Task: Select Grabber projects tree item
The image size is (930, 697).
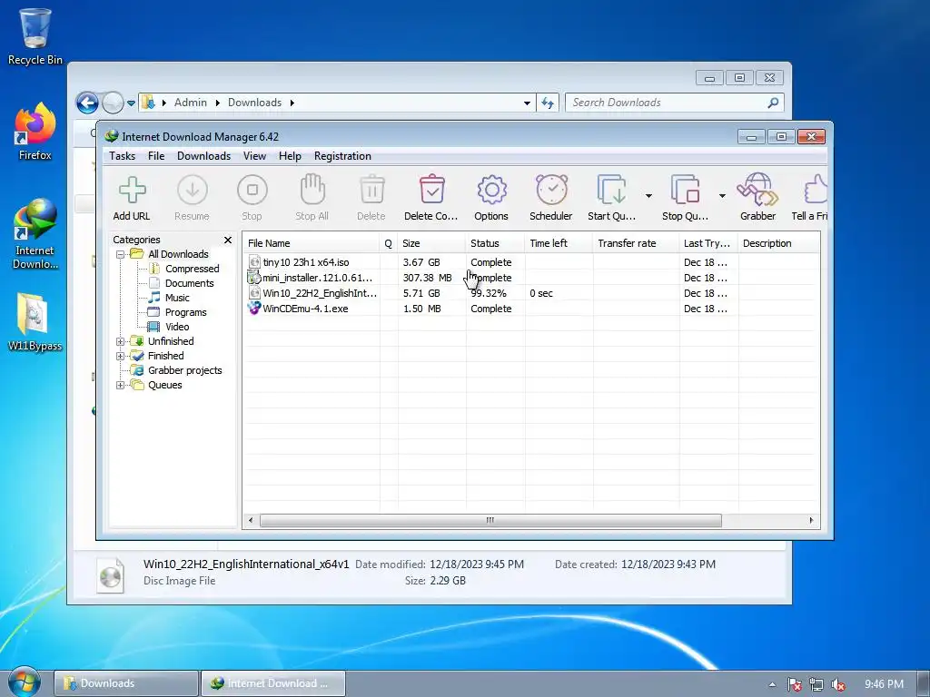Action: pyautogui.click(x=177, y=370)
